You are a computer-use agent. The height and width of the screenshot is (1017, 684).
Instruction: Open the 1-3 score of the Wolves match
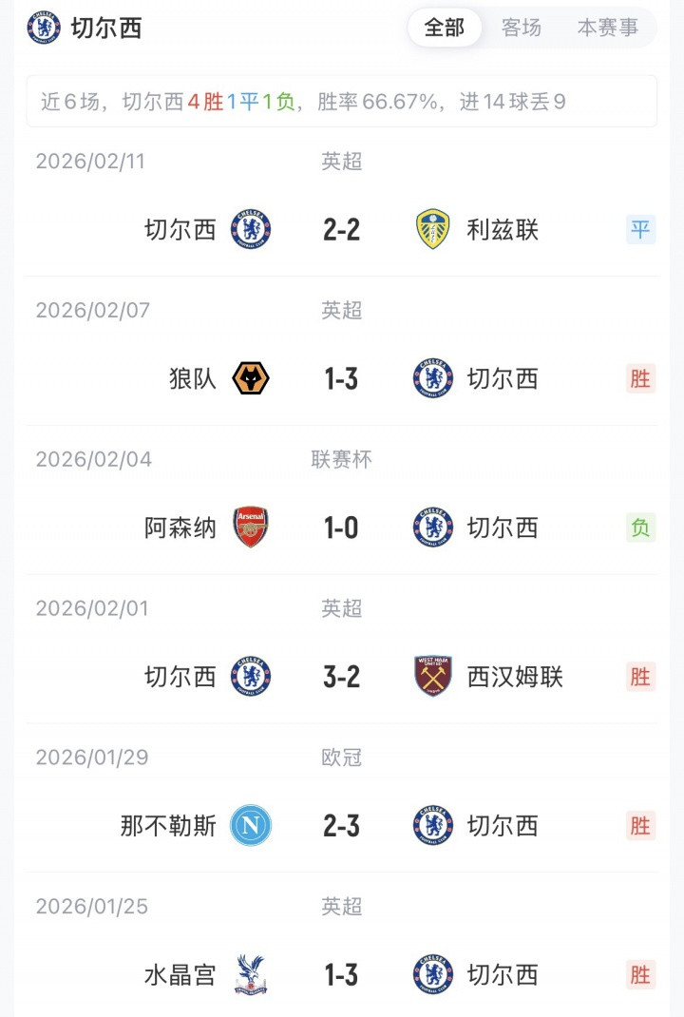[342, 378]
